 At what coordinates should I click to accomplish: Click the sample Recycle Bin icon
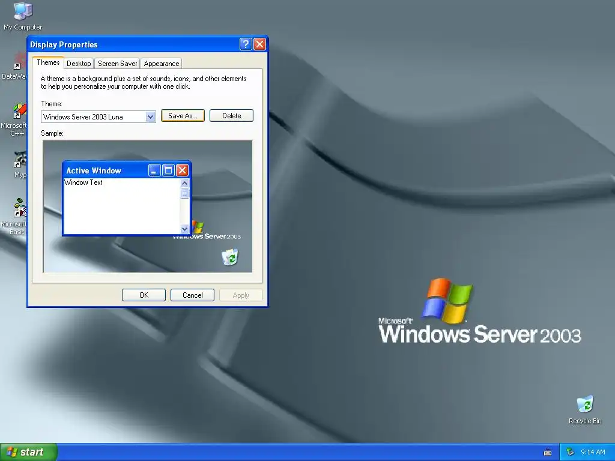point(230,257)
